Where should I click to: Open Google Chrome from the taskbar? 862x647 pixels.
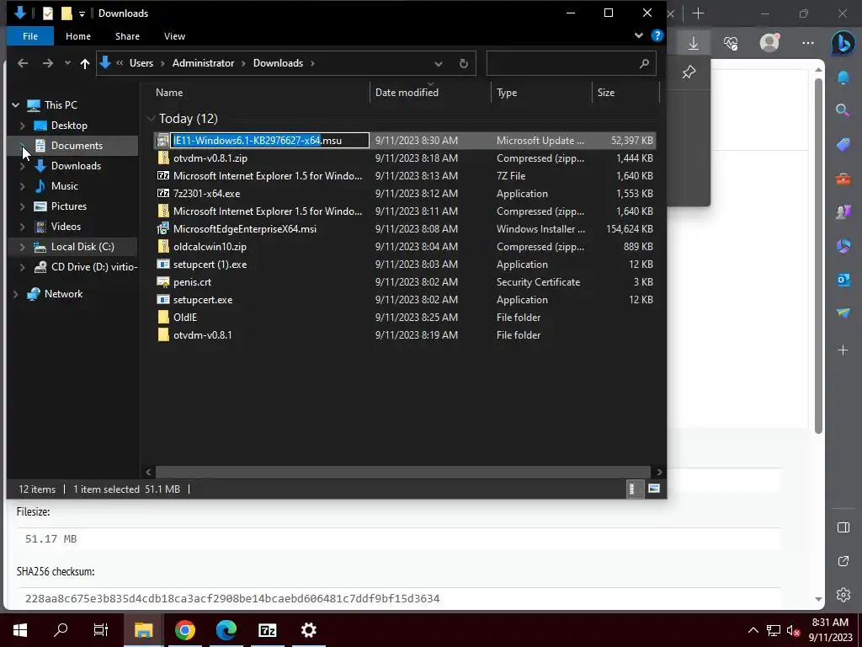click(x=185, y=630)
